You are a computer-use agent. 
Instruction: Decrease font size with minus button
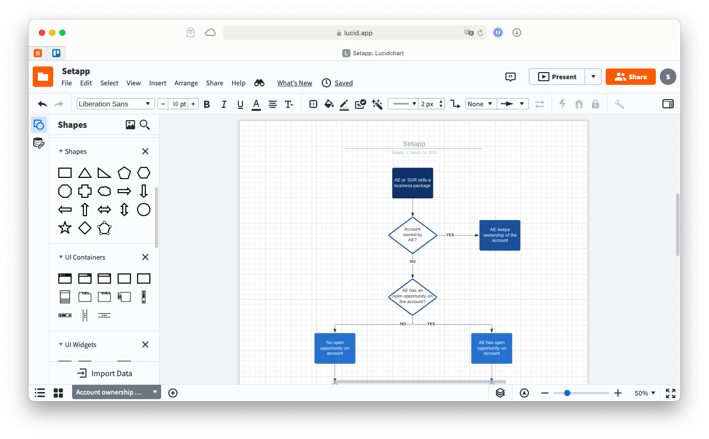[x=163, y=104]
